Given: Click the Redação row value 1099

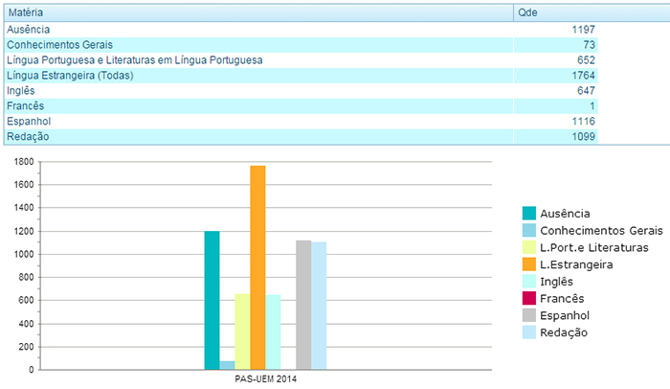Looking at the screenshot, I should [x=582, y=137].
